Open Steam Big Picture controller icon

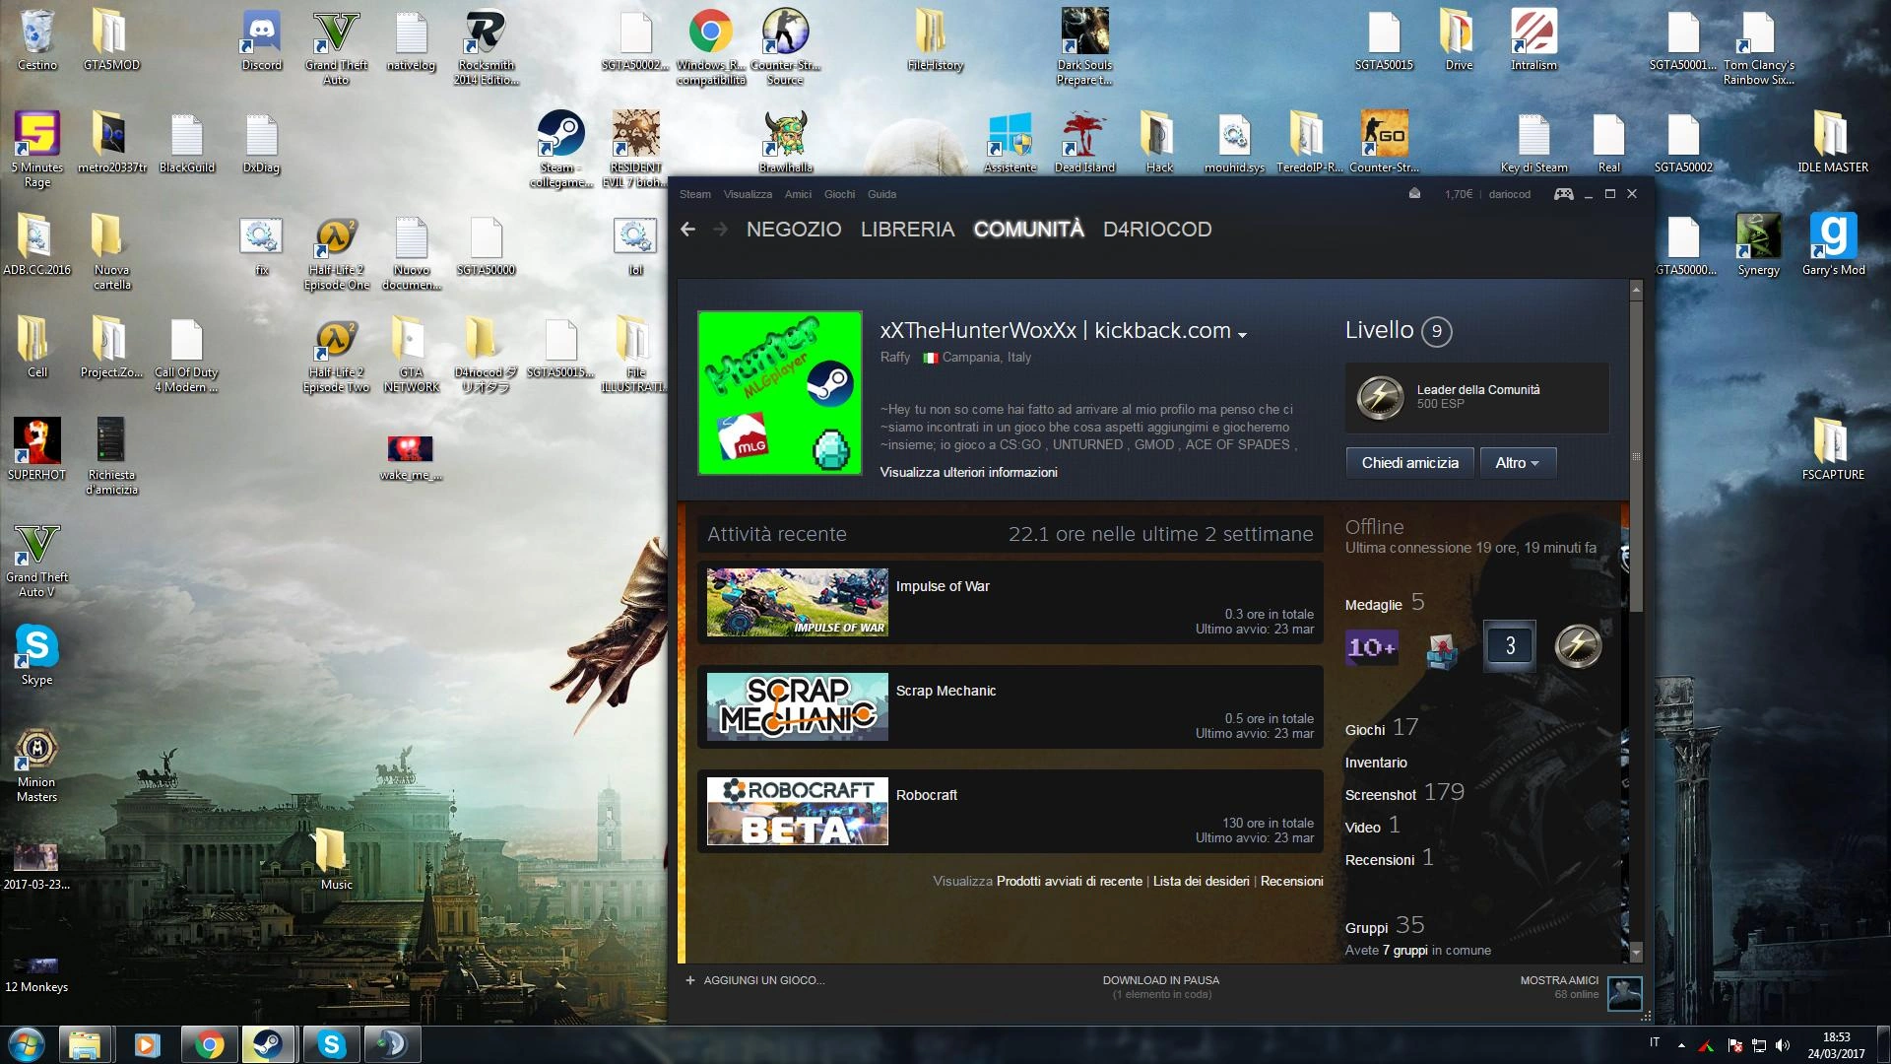(x=1563, y=194)
